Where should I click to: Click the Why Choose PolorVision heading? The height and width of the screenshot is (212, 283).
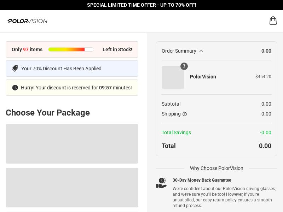[216, 168]
